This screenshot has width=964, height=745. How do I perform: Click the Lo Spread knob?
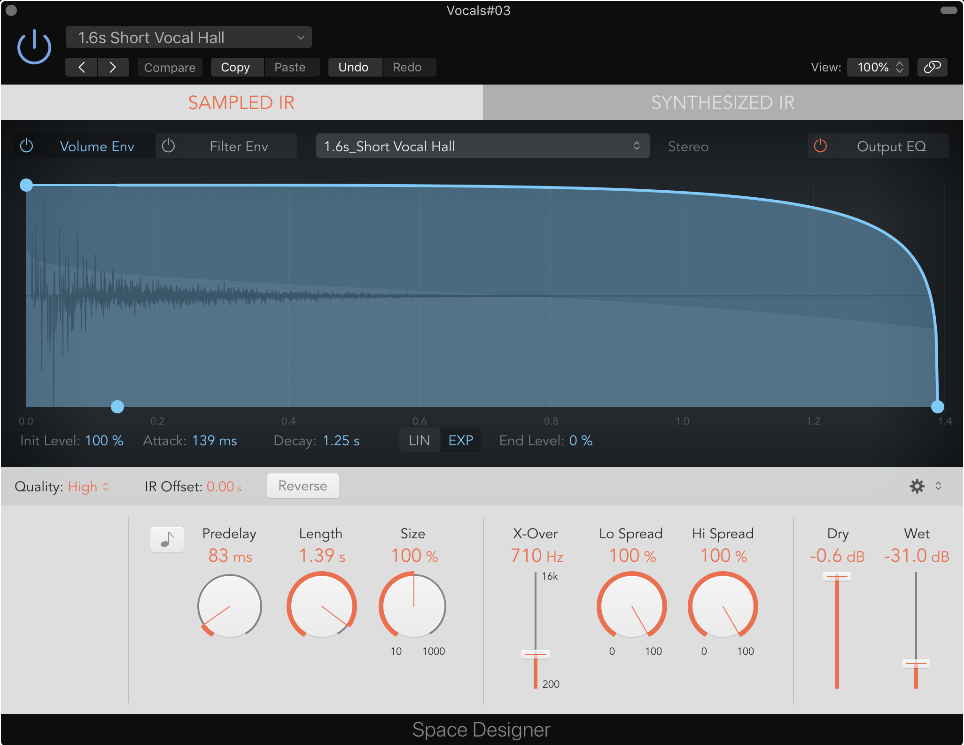(x=632, y=606)
